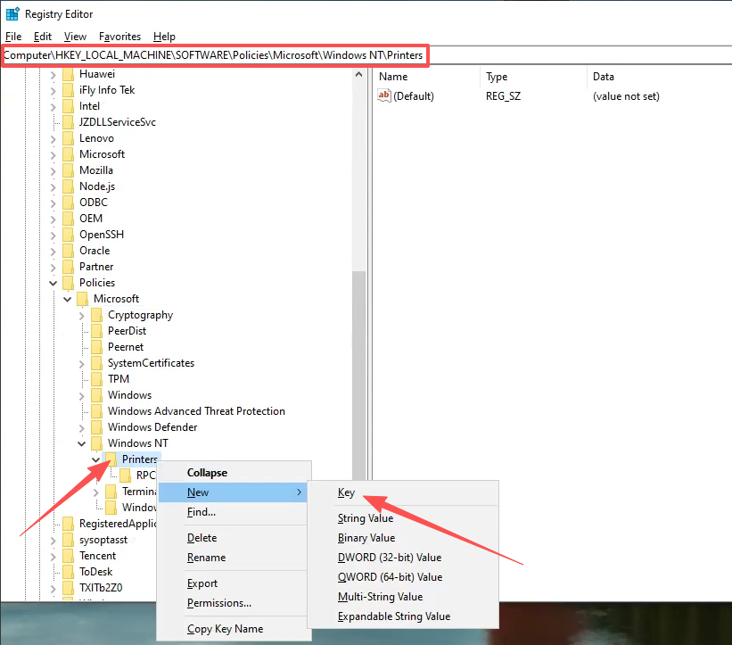Click the Mozilla folder icon
Screen dimensions: 732x645
click(68, 170)
